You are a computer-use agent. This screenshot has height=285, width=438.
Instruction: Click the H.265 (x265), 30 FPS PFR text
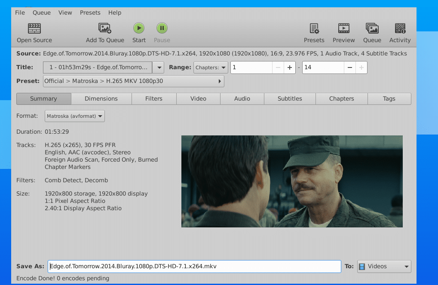[x=80, y=145]
